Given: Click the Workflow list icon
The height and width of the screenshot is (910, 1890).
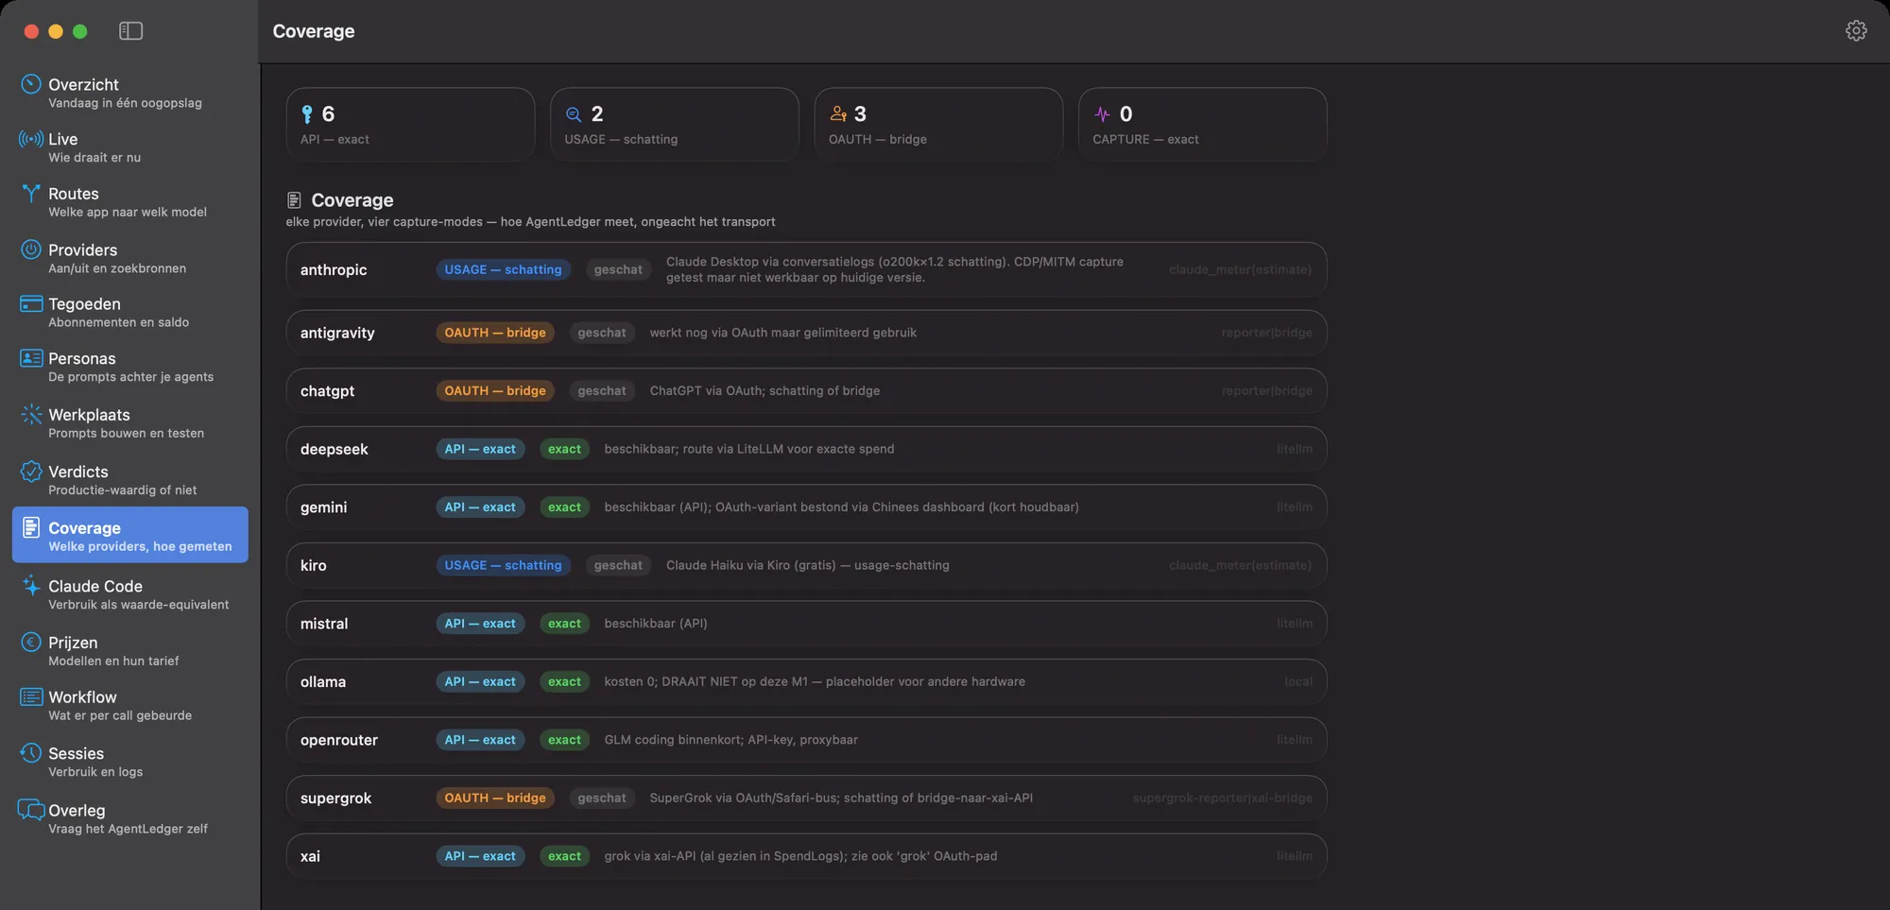Looking at the screenshot, I should (x=31, y=696).
